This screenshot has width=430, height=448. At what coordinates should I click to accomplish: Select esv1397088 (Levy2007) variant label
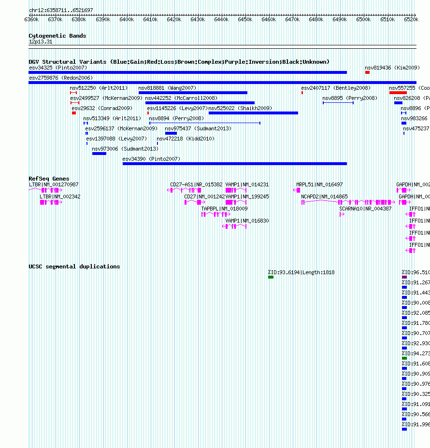(x=116, y=139)
